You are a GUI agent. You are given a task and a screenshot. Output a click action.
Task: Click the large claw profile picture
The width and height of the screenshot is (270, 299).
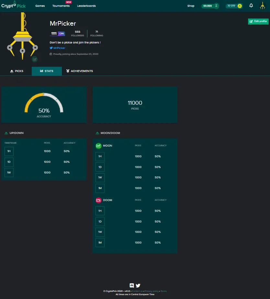point(22,36)
